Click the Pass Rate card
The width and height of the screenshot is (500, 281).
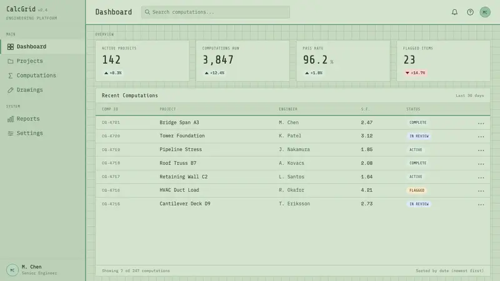[x=343, y=61]
